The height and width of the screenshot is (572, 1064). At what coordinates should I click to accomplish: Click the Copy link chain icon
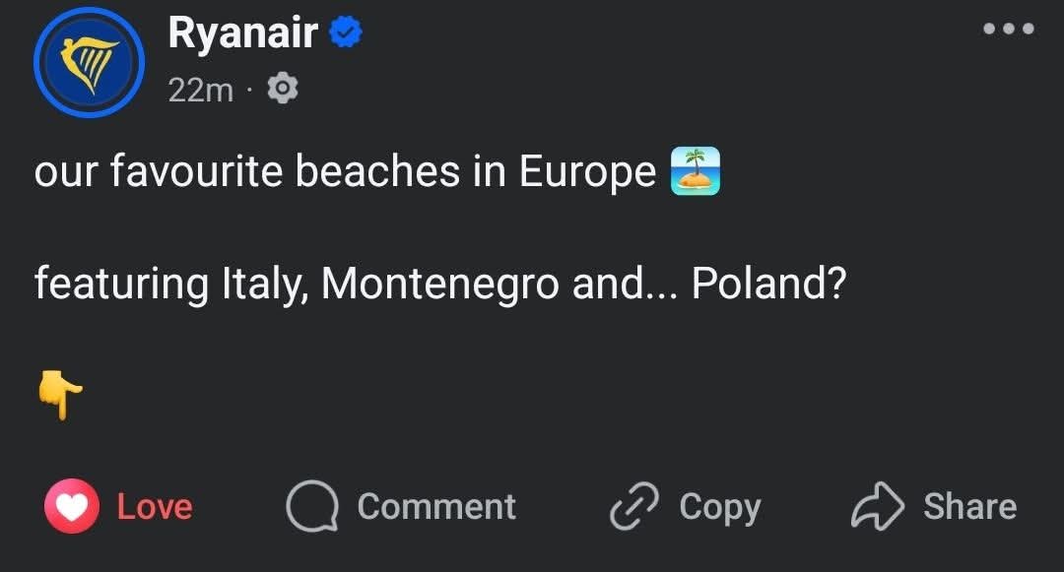634,506
